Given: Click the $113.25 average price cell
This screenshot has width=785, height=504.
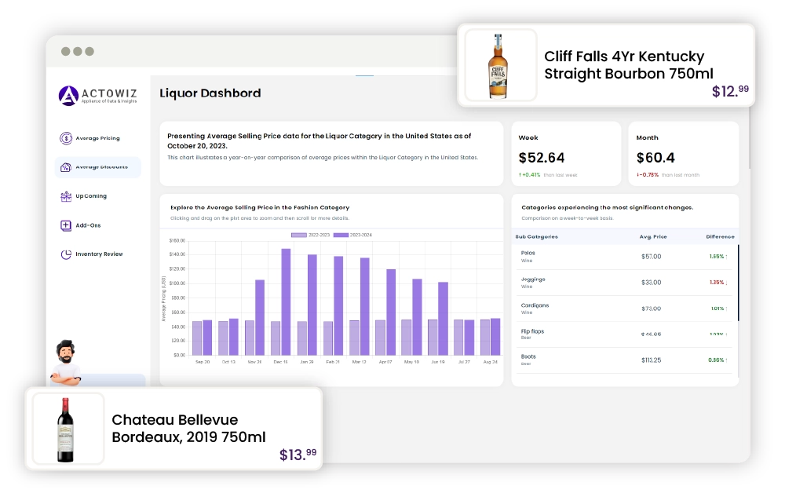Looking at the screenshot, I should [x=652, y=360].
